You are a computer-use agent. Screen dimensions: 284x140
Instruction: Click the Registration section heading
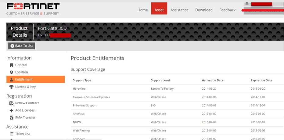pos(19,96)
